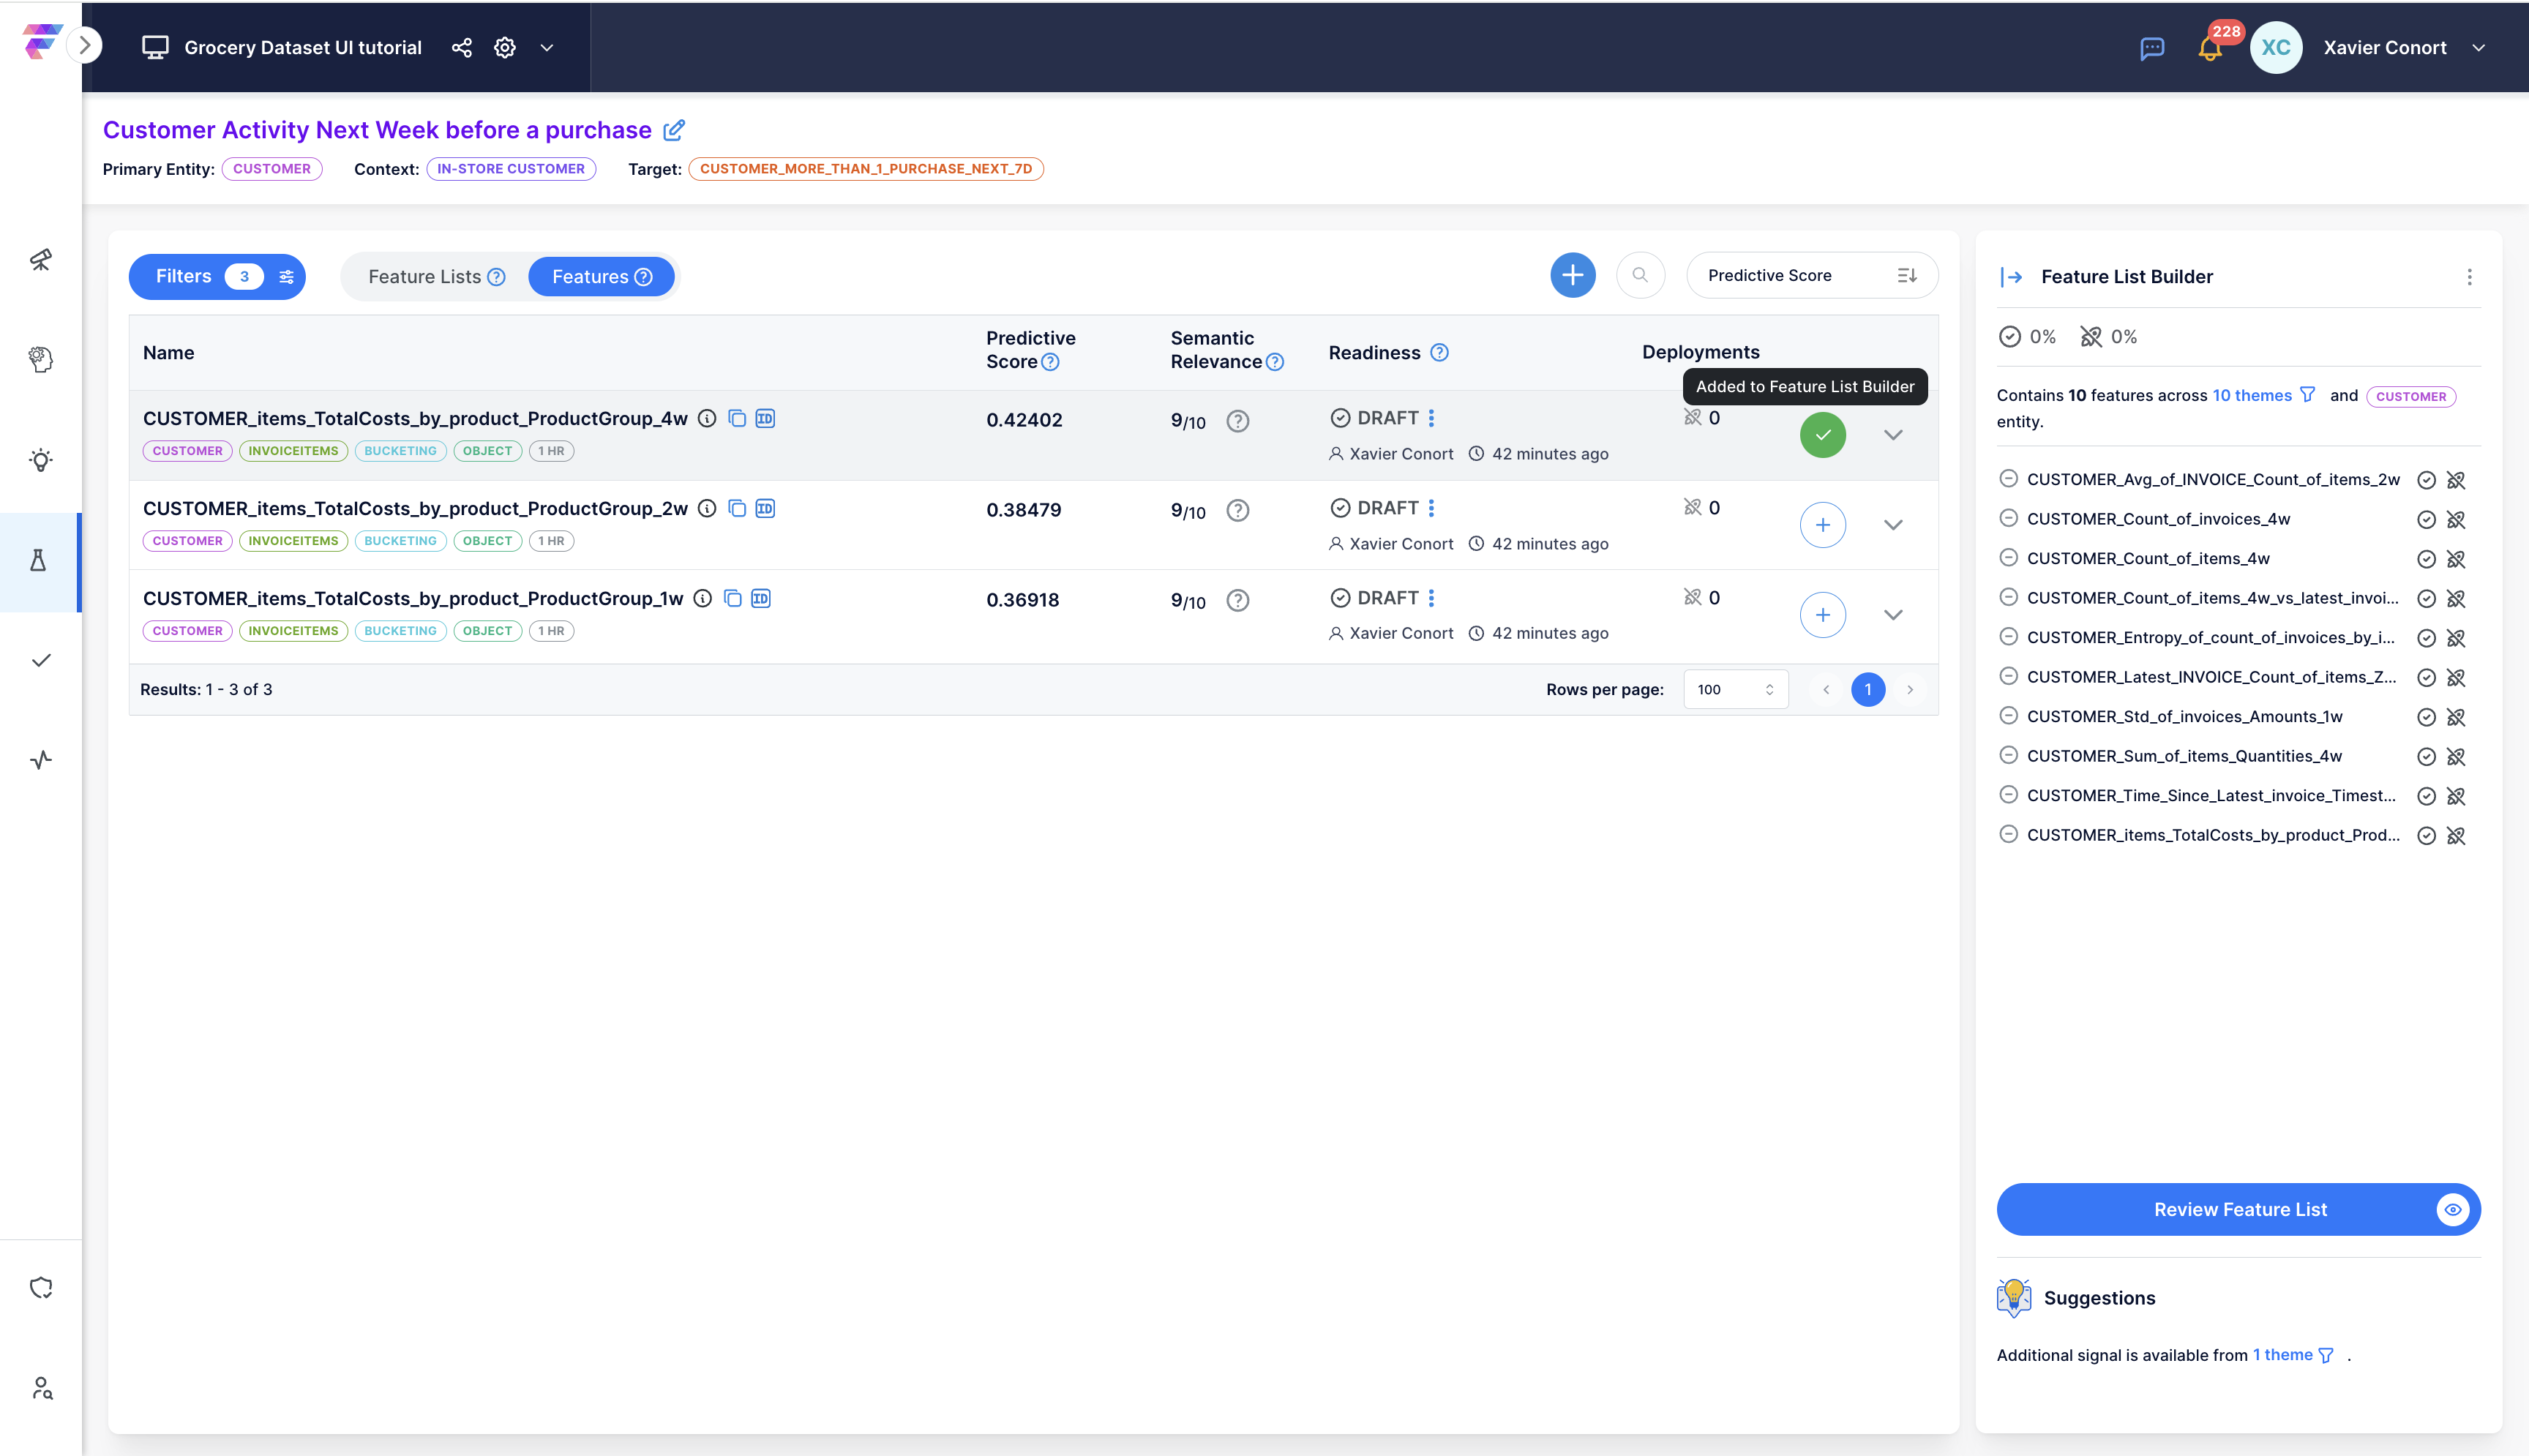This screenshot has height=1456, width=2529.
Task: Open Xavier Conort account dropdown
Action: click(2478, 48)
